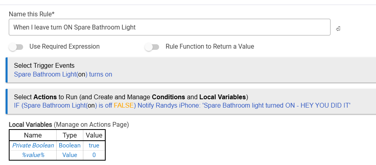Click the 'Name this Rule*' label

pyautogui.click(x=31, y=14)
